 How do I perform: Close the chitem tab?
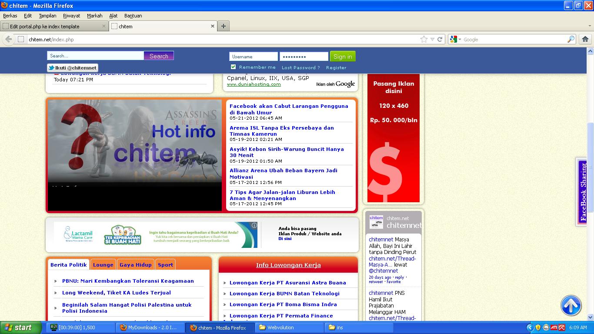point(213,26)
